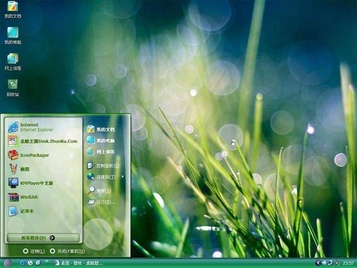Click 我的电脑 in Start menu right pane
The width and height of the screenshot is (357, 268).
pos(101,140)
